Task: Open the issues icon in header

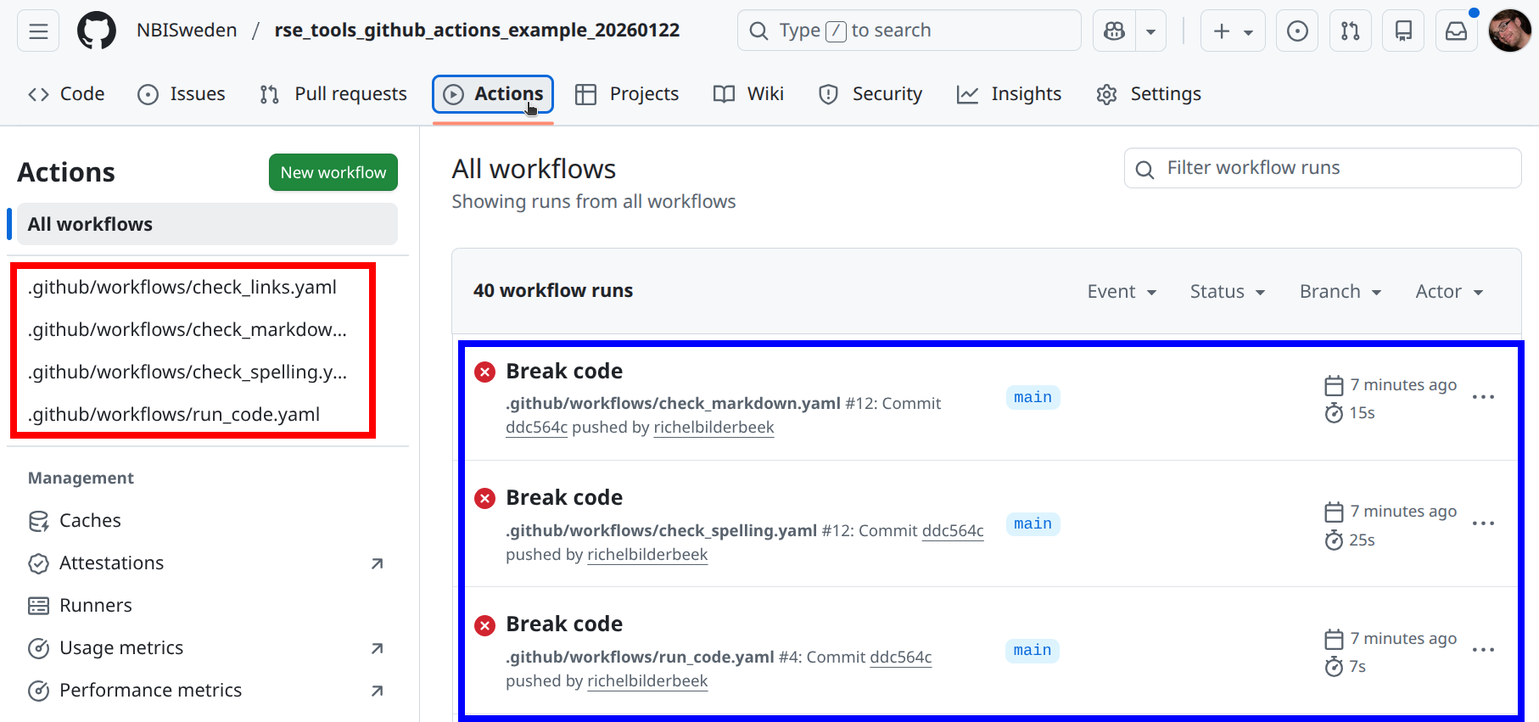Action: [x=1297, y=31]
